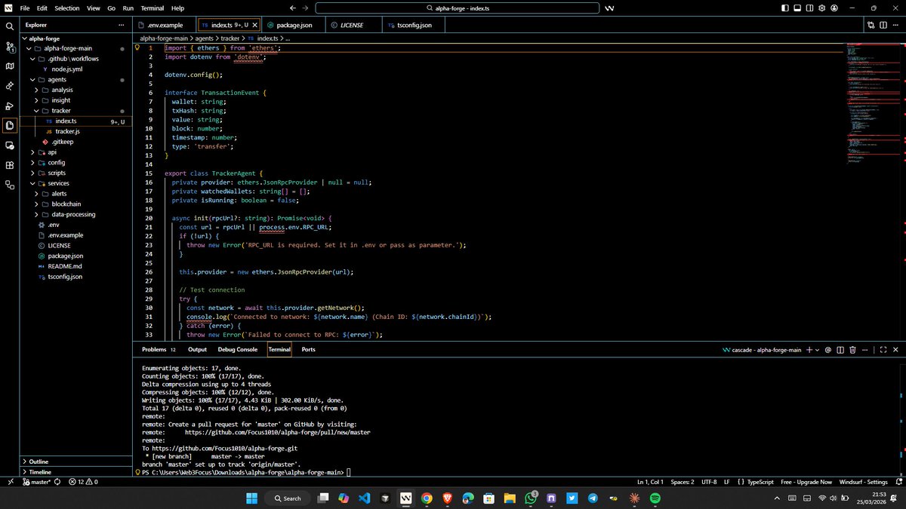906x509 pixels.
Task: Split the editor using the split icon
Action: (883, 25)
